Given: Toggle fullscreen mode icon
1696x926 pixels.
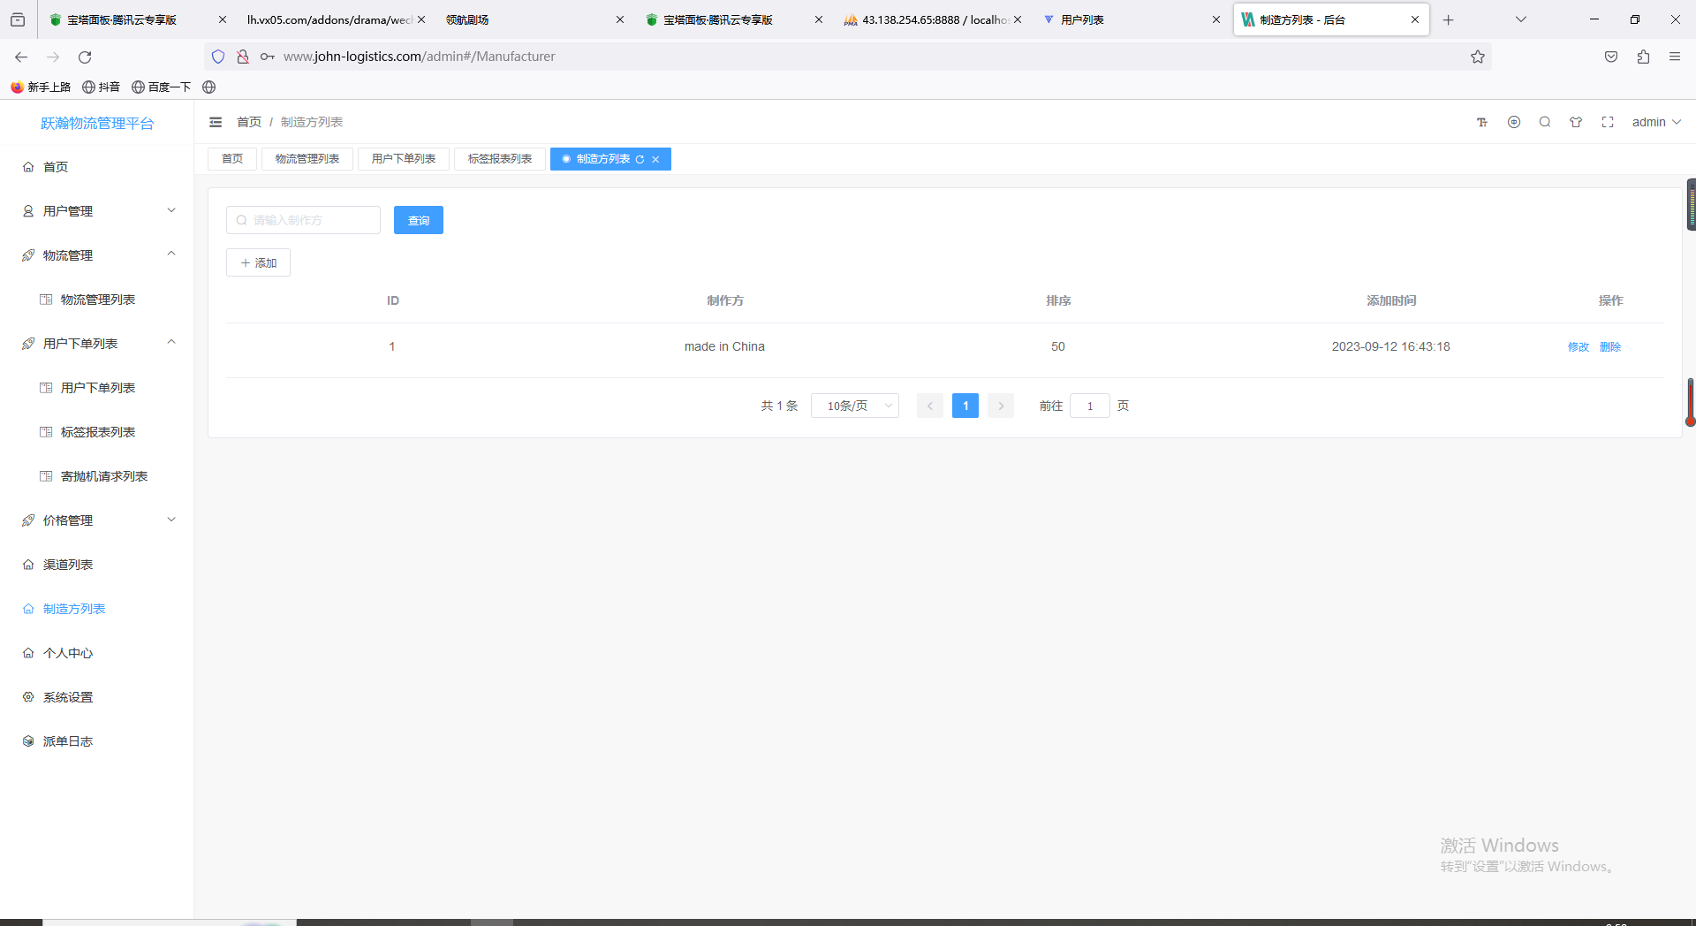Looking at the screenshot, I should point(1608,122).
